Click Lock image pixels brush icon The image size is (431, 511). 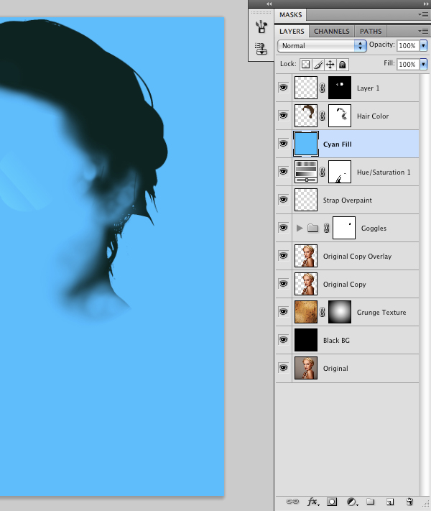[318, 65]
